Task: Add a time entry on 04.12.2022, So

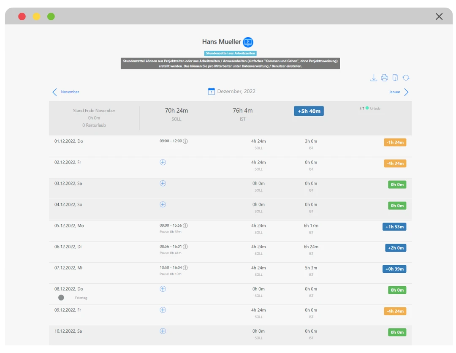Action: (x=163, y=204)
